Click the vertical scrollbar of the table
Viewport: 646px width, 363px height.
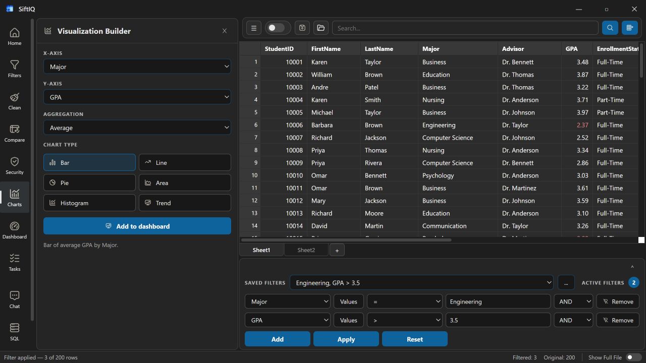pos(641,60)
